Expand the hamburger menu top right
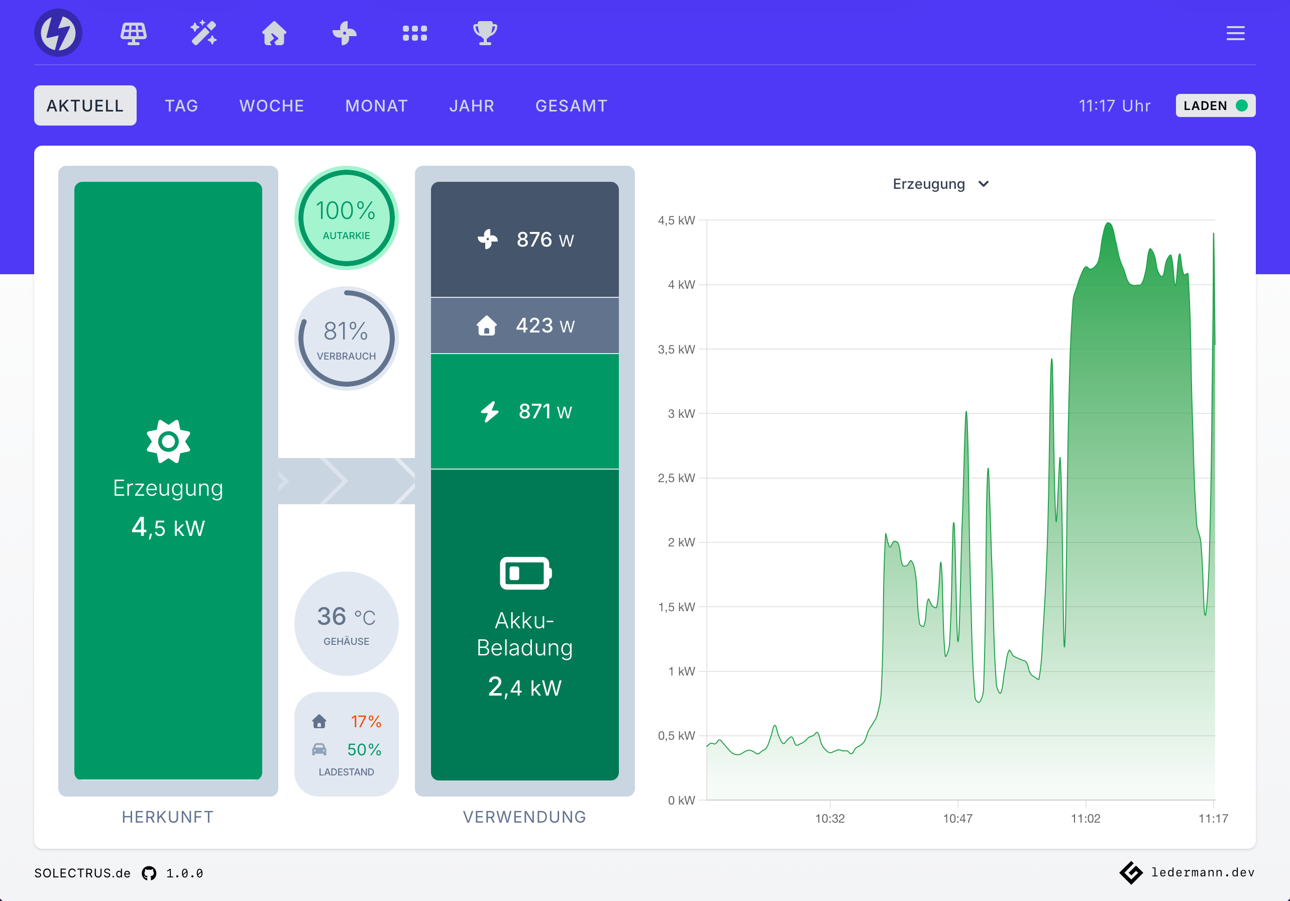The image size is (1290, 901). (x=1235, y=33)
